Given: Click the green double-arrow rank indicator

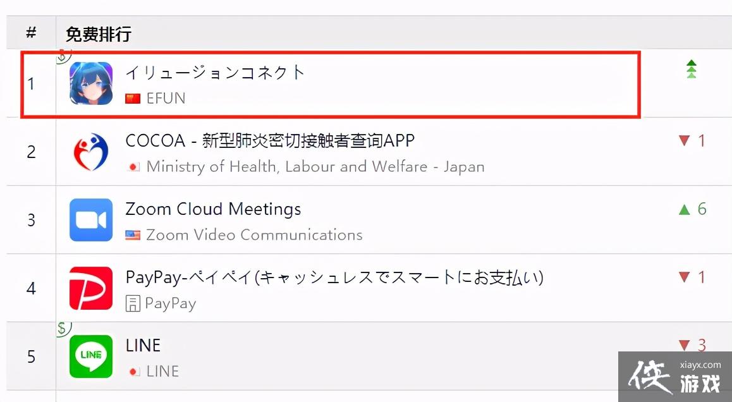Looking at the screenshot, I should (x=692, y=70).
